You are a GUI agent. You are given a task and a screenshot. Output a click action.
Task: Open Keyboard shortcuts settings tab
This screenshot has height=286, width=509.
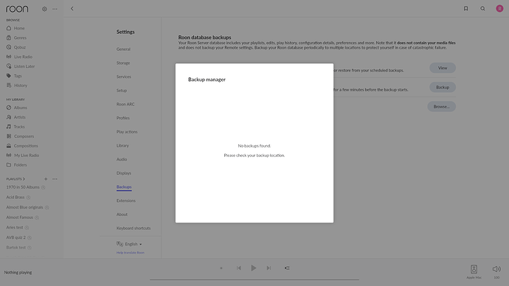134,229
